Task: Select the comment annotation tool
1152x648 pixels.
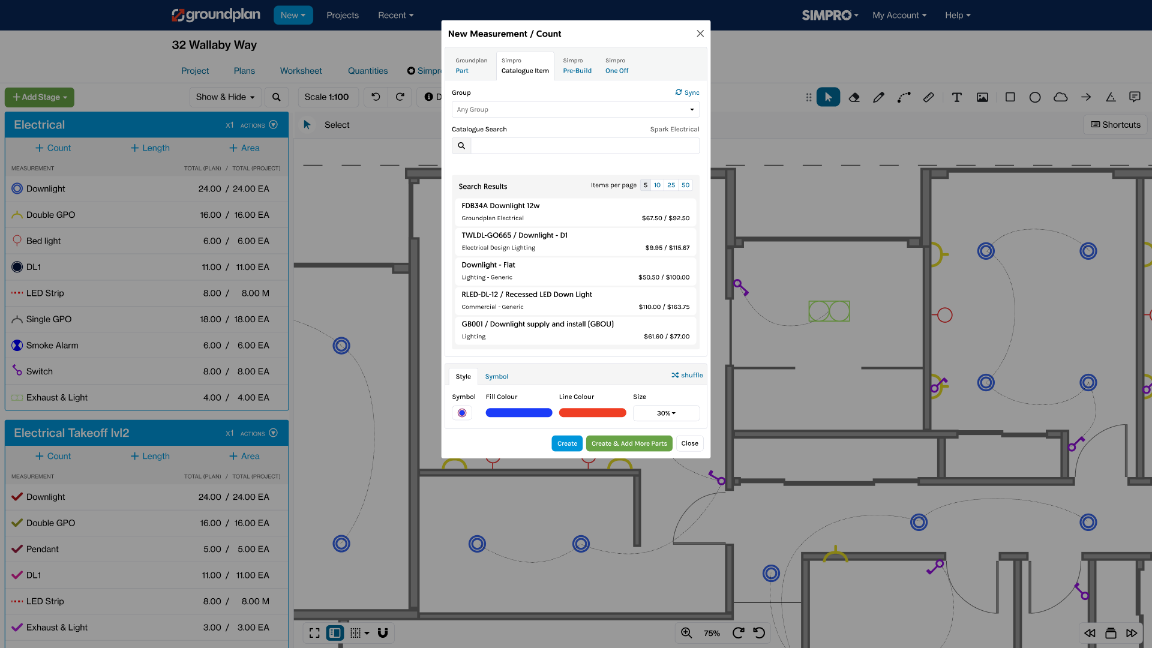Action: 1135,97
